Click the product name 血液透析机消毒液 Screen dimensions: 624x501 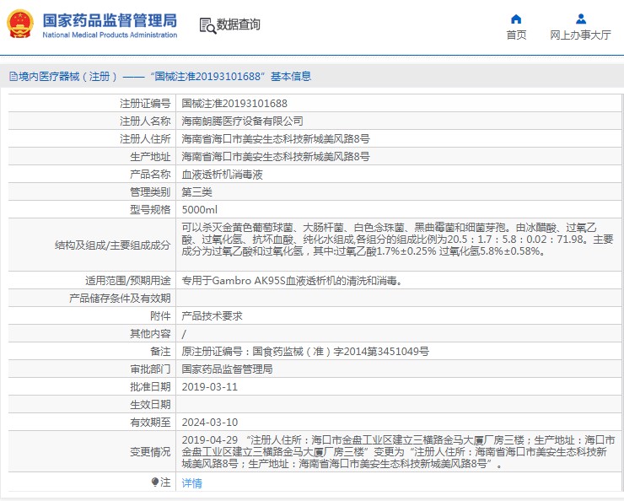point(222,175)
